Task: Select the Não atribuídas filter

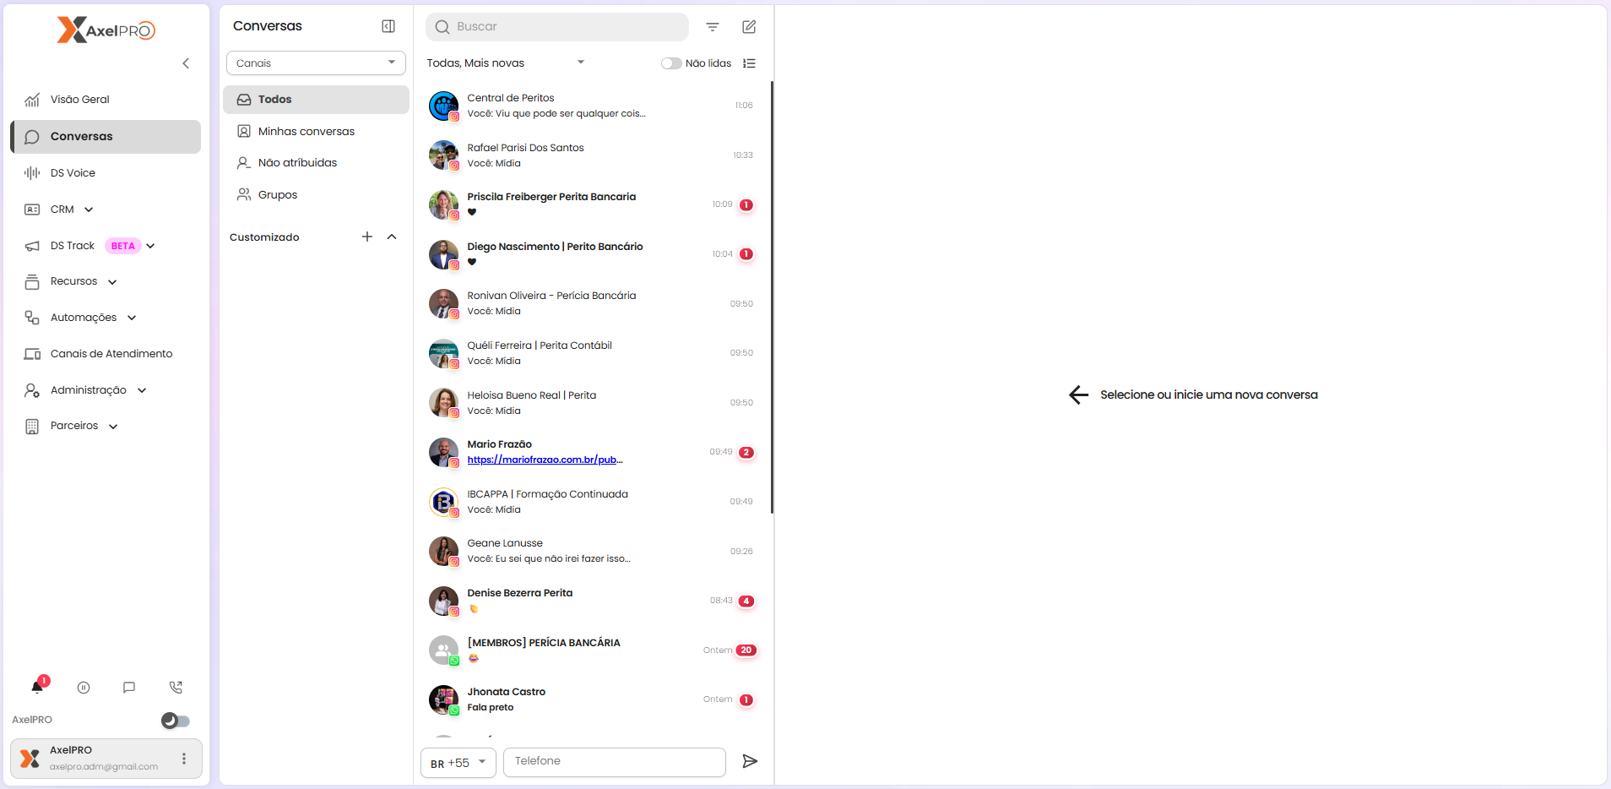Action: (x=297, y=163)
